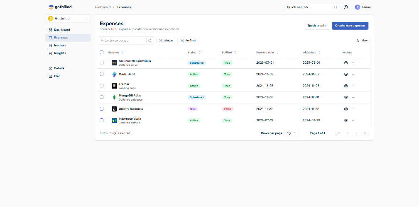The height and width of the screenshot is (207, 419).
Task: Click Create new expense button
Action: [x=350, y=26]
